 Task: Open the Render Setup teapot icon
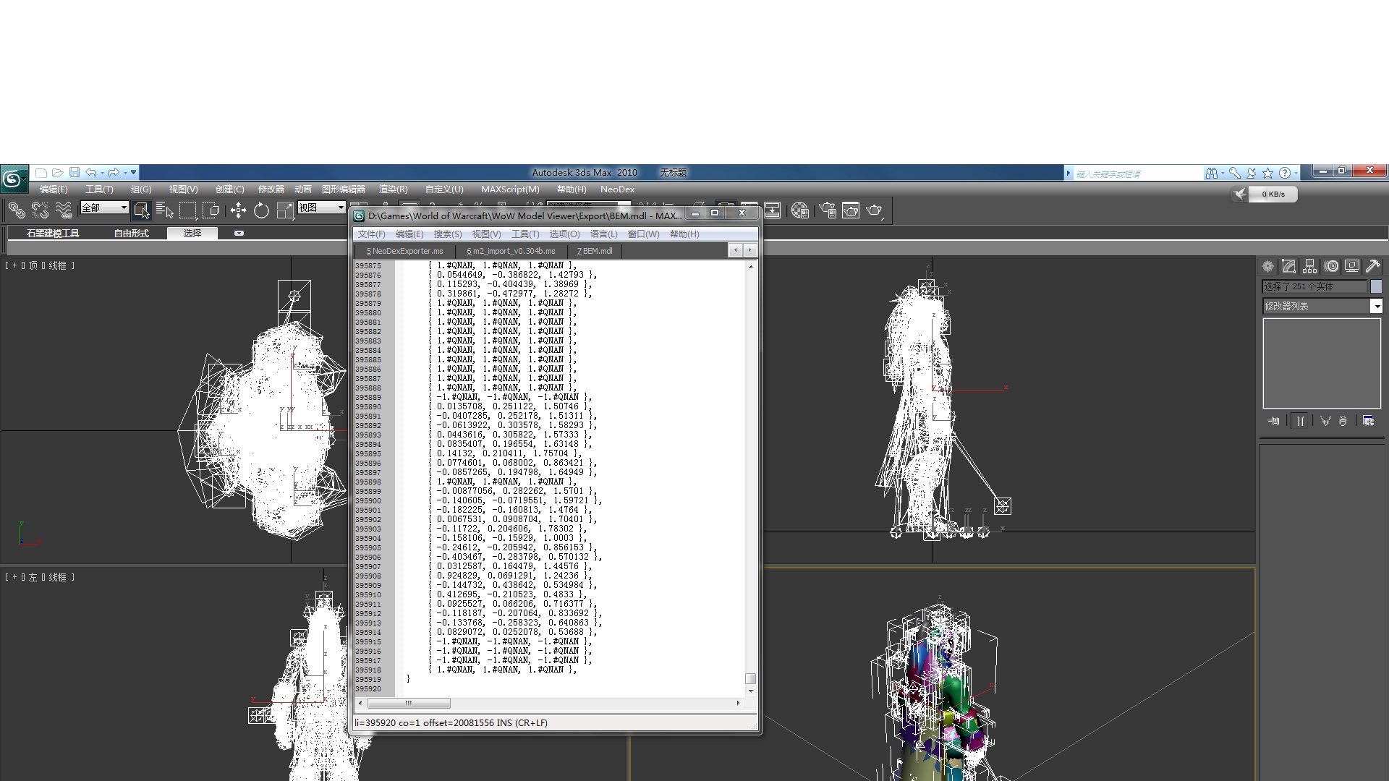(828, 210)
